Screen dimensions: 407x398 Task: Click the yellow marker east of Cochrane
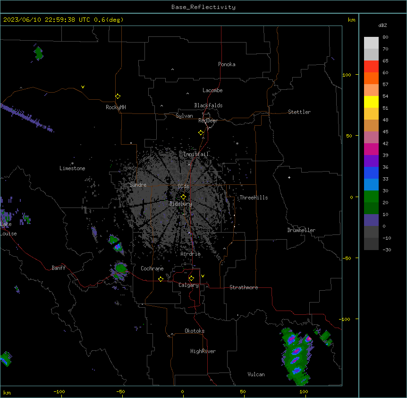tap(161, 279)
